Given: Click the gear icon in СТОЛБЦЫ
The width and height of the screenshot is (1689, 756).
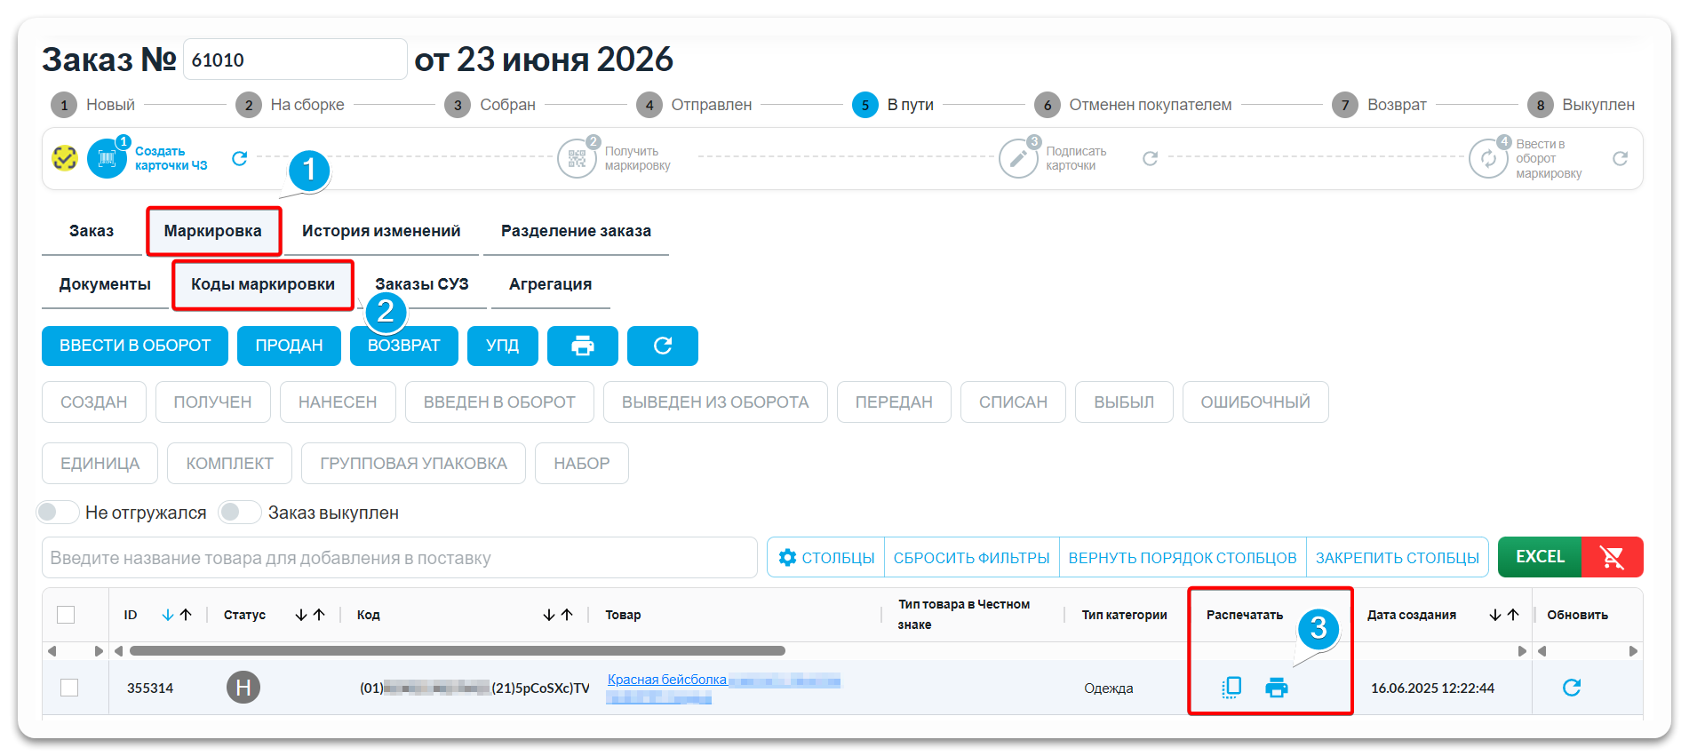Looking at the screenshot, I should click(787, 558).
